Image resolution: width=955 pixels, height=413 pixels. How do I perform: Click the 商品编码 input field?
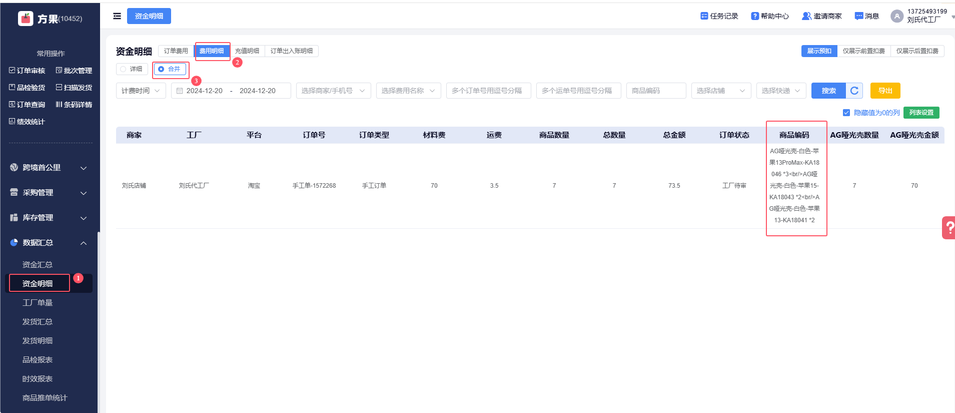pos(656,91)
